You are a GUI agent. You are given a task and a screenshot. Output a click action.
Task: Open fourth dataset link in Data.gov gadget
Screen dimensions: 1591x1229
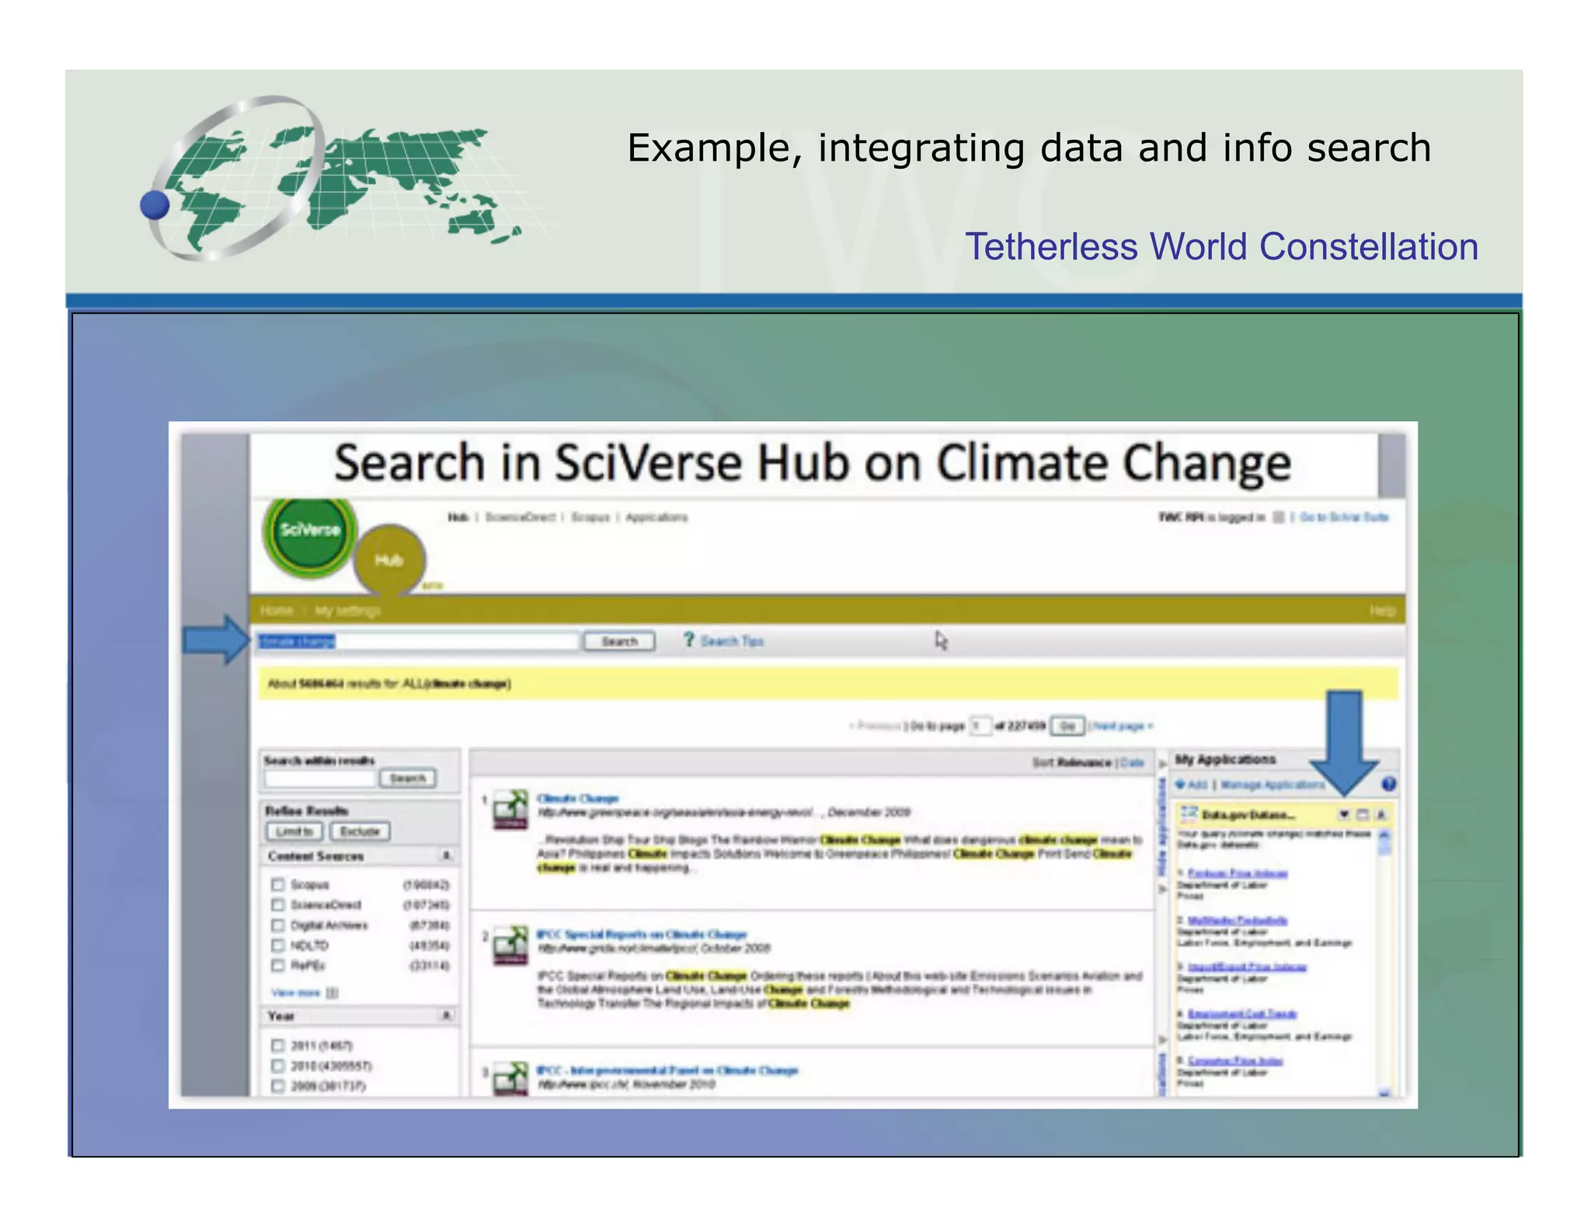(x=1242, y=1013)
